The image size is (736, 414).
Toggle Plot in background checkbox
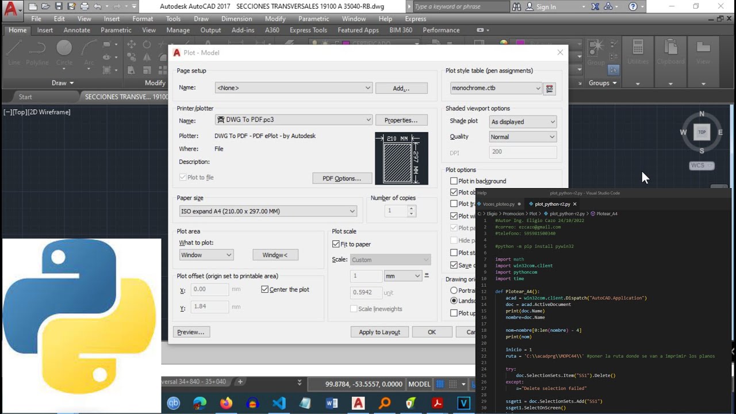coord(454,181)
